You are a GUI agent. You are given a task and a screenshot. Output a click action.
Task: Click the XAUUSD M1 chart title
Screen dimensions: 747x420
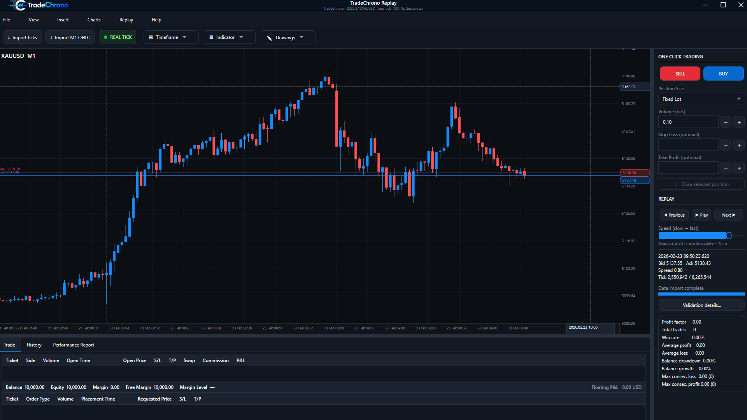pos(18,56)
